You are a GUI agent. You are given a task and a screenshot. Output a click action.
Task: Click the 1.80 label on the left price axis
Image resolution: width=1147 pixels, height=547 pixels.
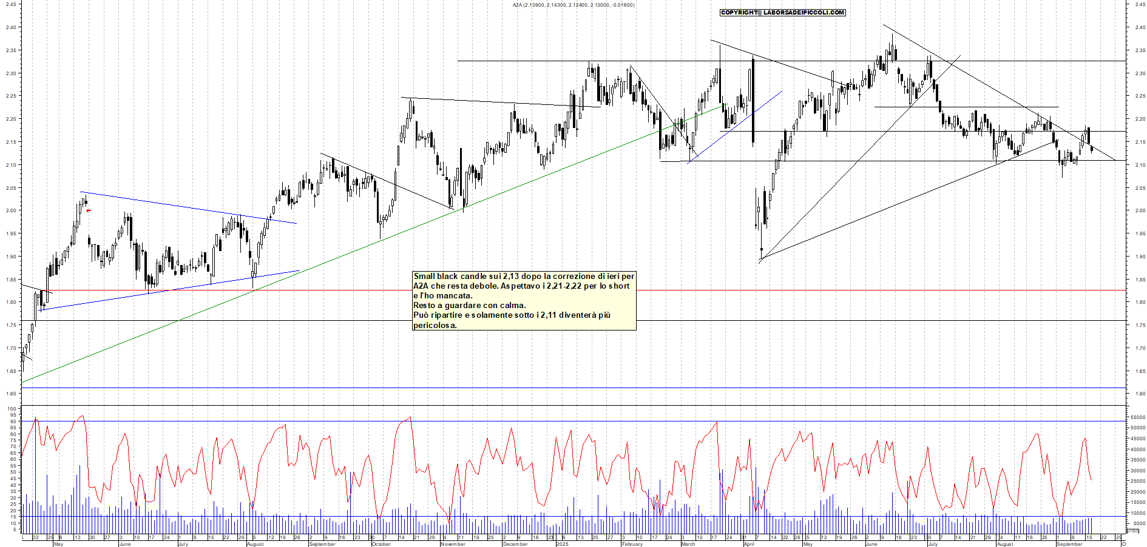(x=11, y=302)
